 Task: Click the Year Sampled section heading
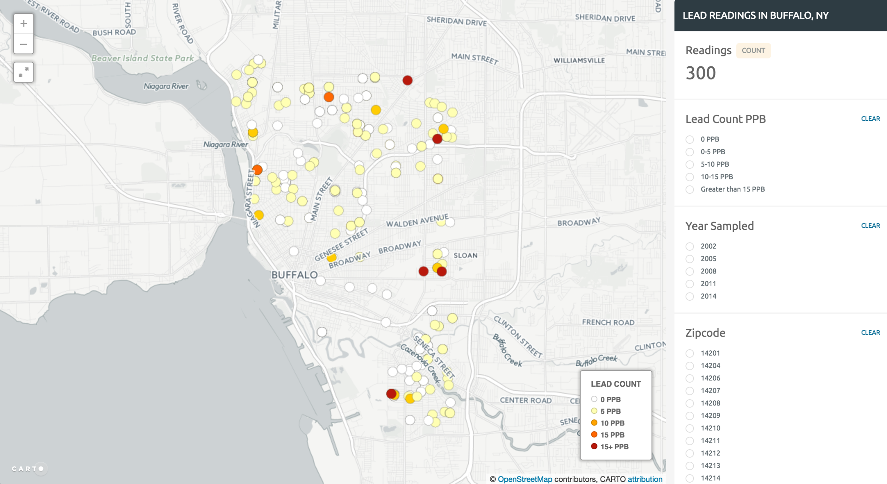(720, 226)
